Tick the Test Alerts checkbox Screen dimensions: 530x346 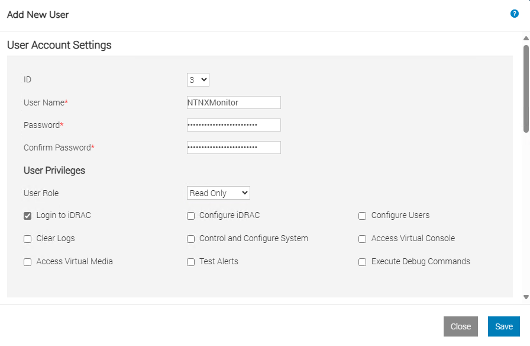pos(190,262)
